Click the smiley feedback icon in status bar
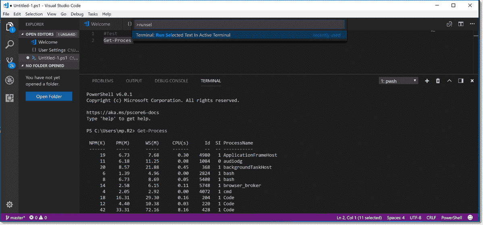Viewport: 483px width, 225px height. [x=470, y=217]
